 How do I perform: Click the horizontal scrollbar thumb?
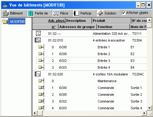pyautogui.click(x=40, y=113)
